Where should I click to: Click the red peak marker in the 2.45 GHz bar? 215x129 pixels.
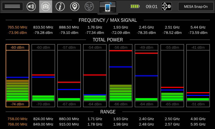[x=146, y=53]
